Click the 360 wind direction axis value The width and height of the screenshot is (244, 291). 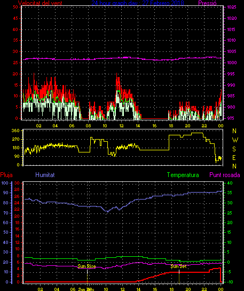15,131
